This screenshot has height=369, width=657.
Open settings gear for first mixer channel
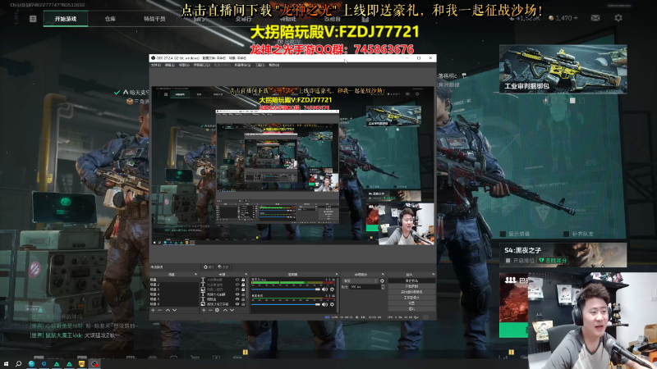[x=332, y=289]
